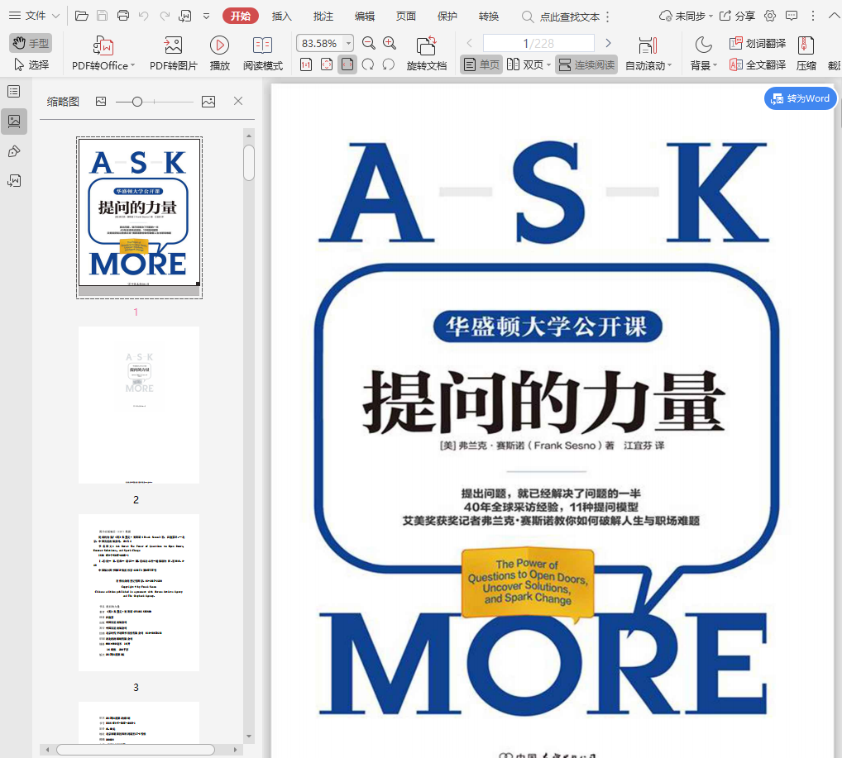This screenshot has width=842, height=758.
Task: Open PDF转Office conversion menu
Action: click(103, 53)
